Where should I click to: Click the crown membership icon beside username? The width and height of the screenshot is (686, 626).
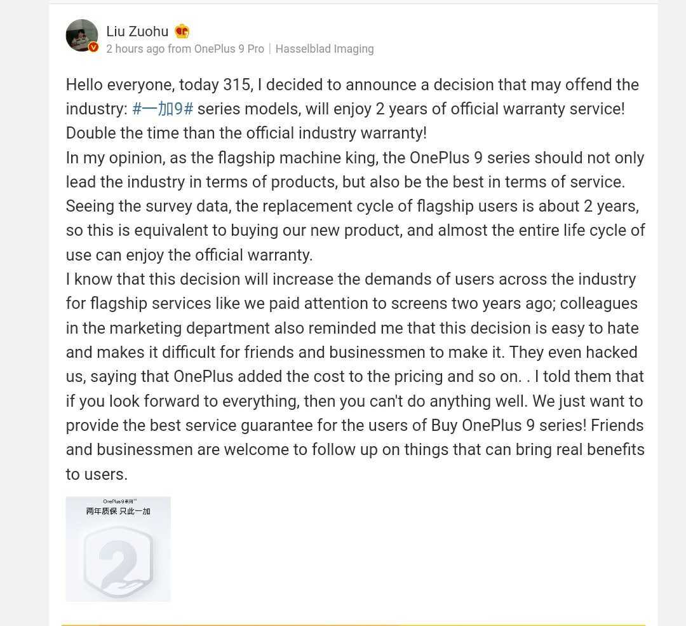point(182,32)
